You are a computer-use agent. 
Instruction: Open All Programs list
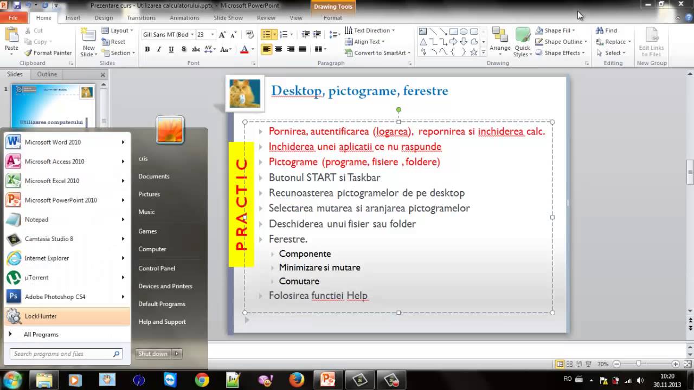tap(41, 334)
